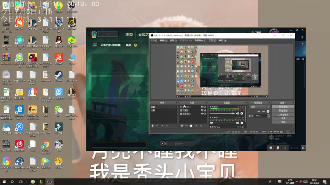Open the OBS Scene Collection menu
The width and height of the screenshot is (330, 185).
(x=200, y=40)
